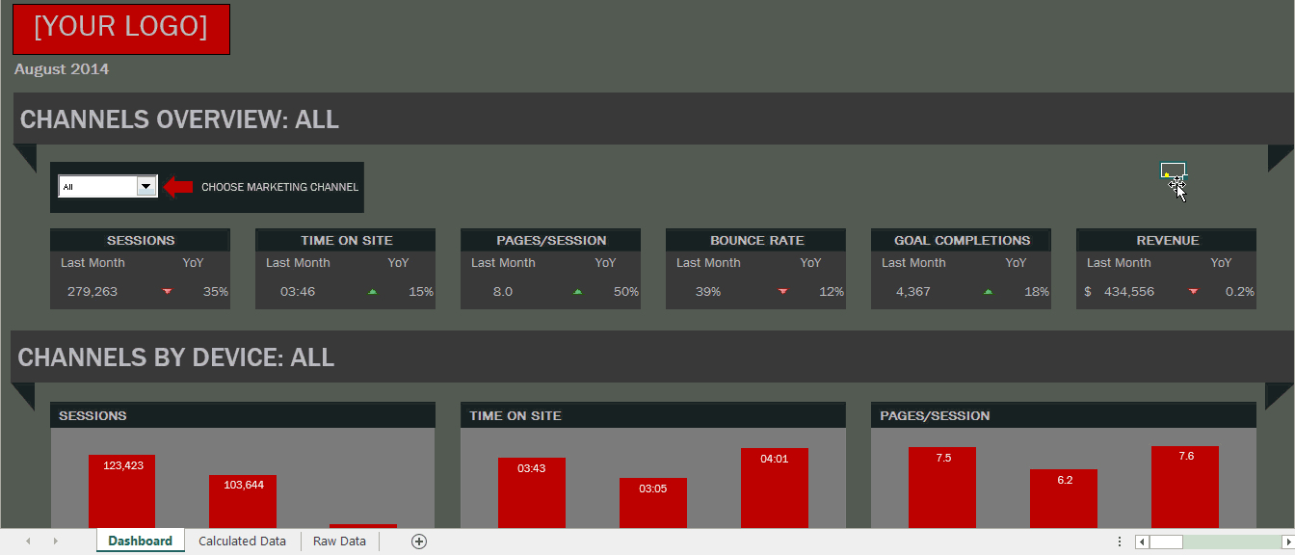Go to previous sheet tab arrow

click(x=28, y=542)
